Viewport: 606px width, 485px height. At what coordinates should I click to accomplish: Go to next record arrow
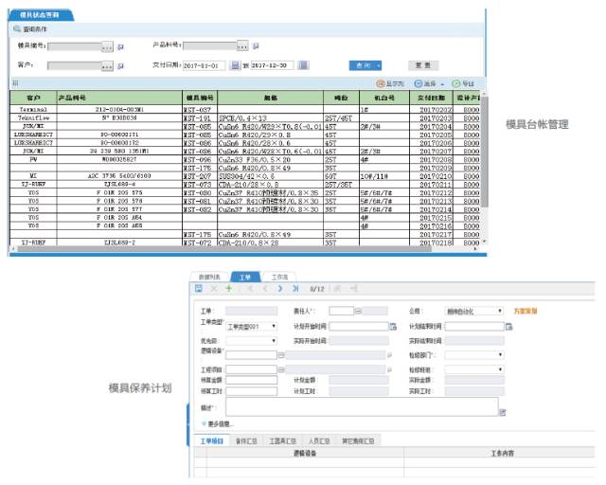[x=280, y=289]
